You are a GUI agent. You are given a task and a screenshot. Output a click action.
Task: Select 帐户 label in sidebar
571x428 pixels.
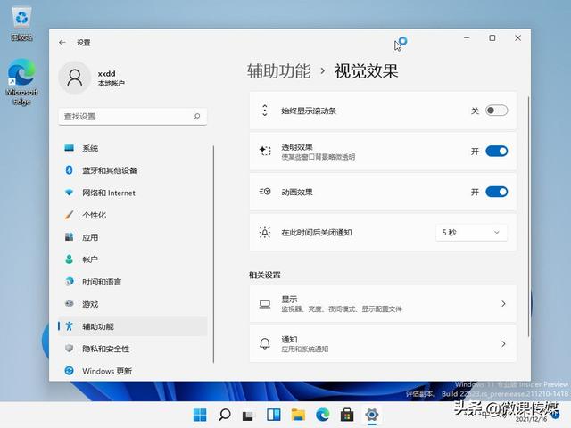click(90, 259)
